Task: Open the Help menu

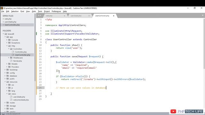Action: (x=65, y=11)
